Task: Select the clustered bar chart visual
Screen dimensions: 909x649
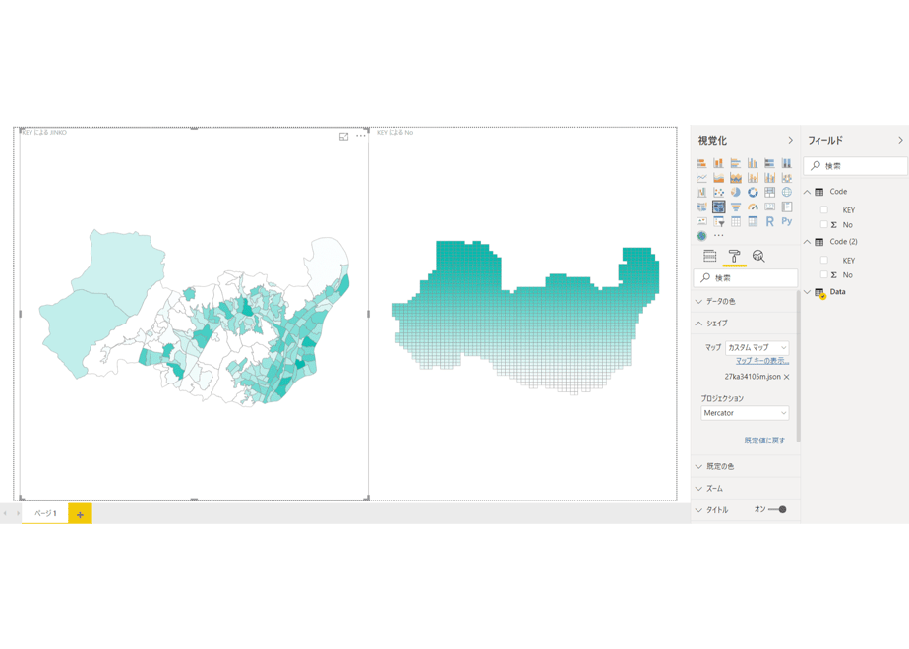Action: (736, 163)
